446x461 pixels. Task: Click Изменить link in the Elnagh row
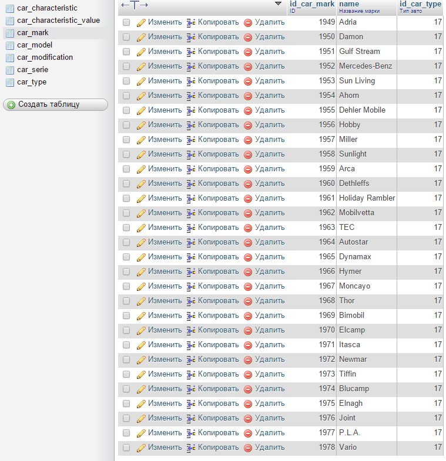[165, 404]
